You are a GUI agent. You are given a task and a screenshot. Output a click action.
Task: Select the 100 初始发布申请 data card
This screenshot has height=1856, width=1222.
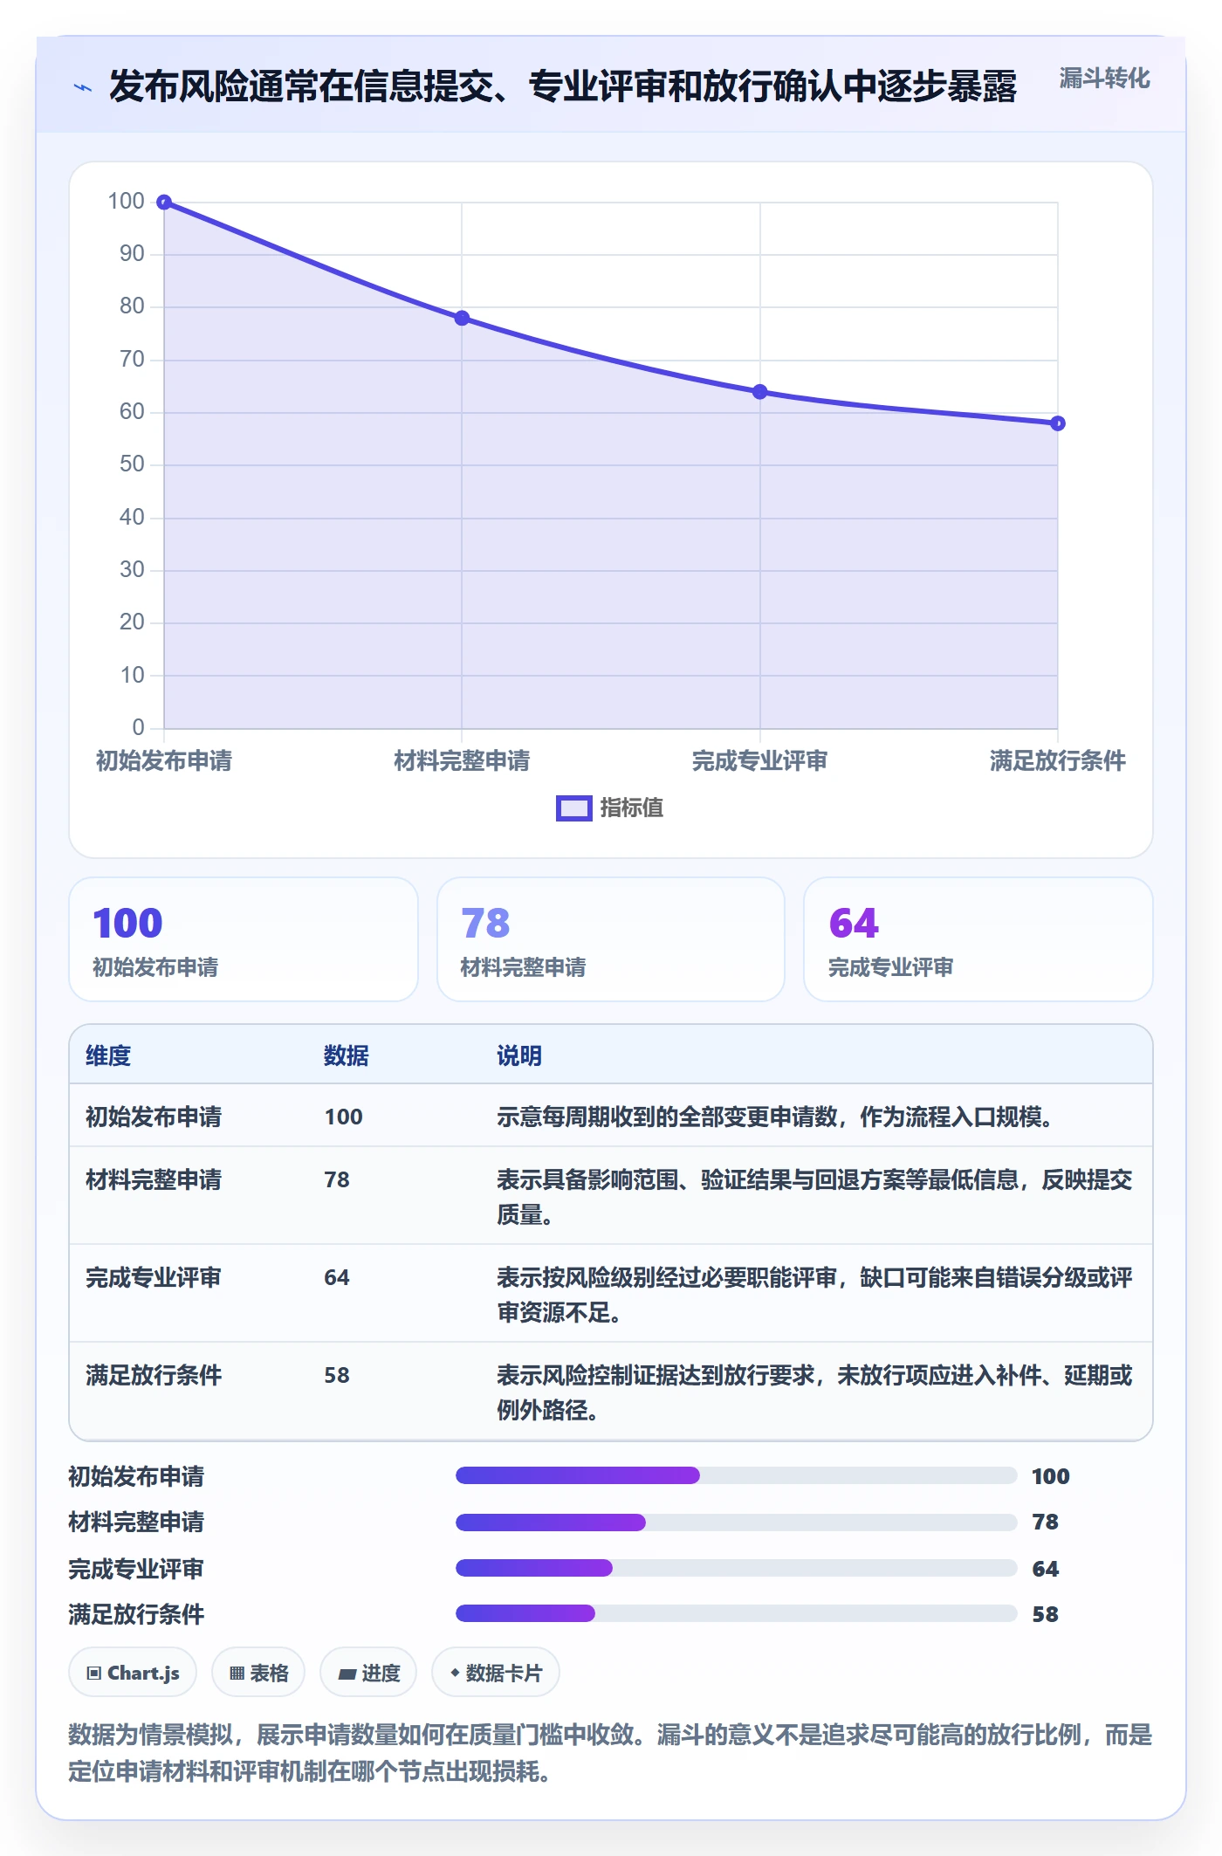[x=244, y=939]
